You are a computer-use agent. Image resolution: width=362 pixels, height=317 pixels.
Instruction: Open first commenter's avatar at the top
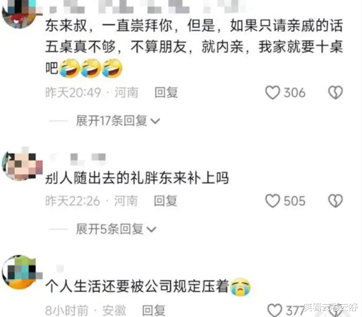coord(20,13)
